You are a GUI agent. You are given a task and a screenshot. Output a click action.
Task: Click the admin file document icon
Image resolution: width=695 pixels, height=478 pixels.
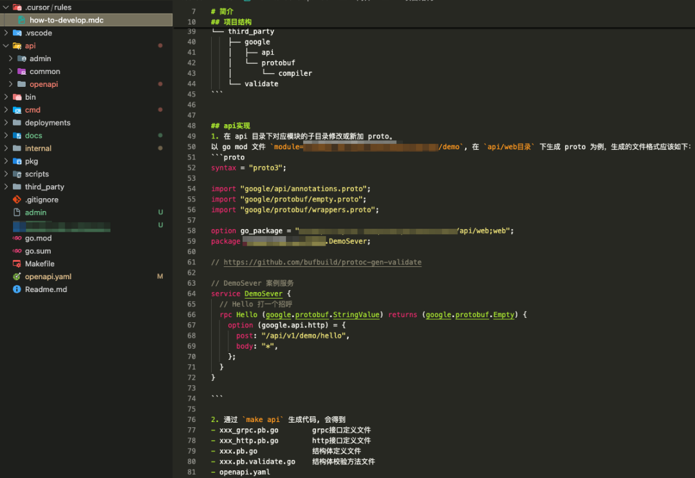[17, 213]
